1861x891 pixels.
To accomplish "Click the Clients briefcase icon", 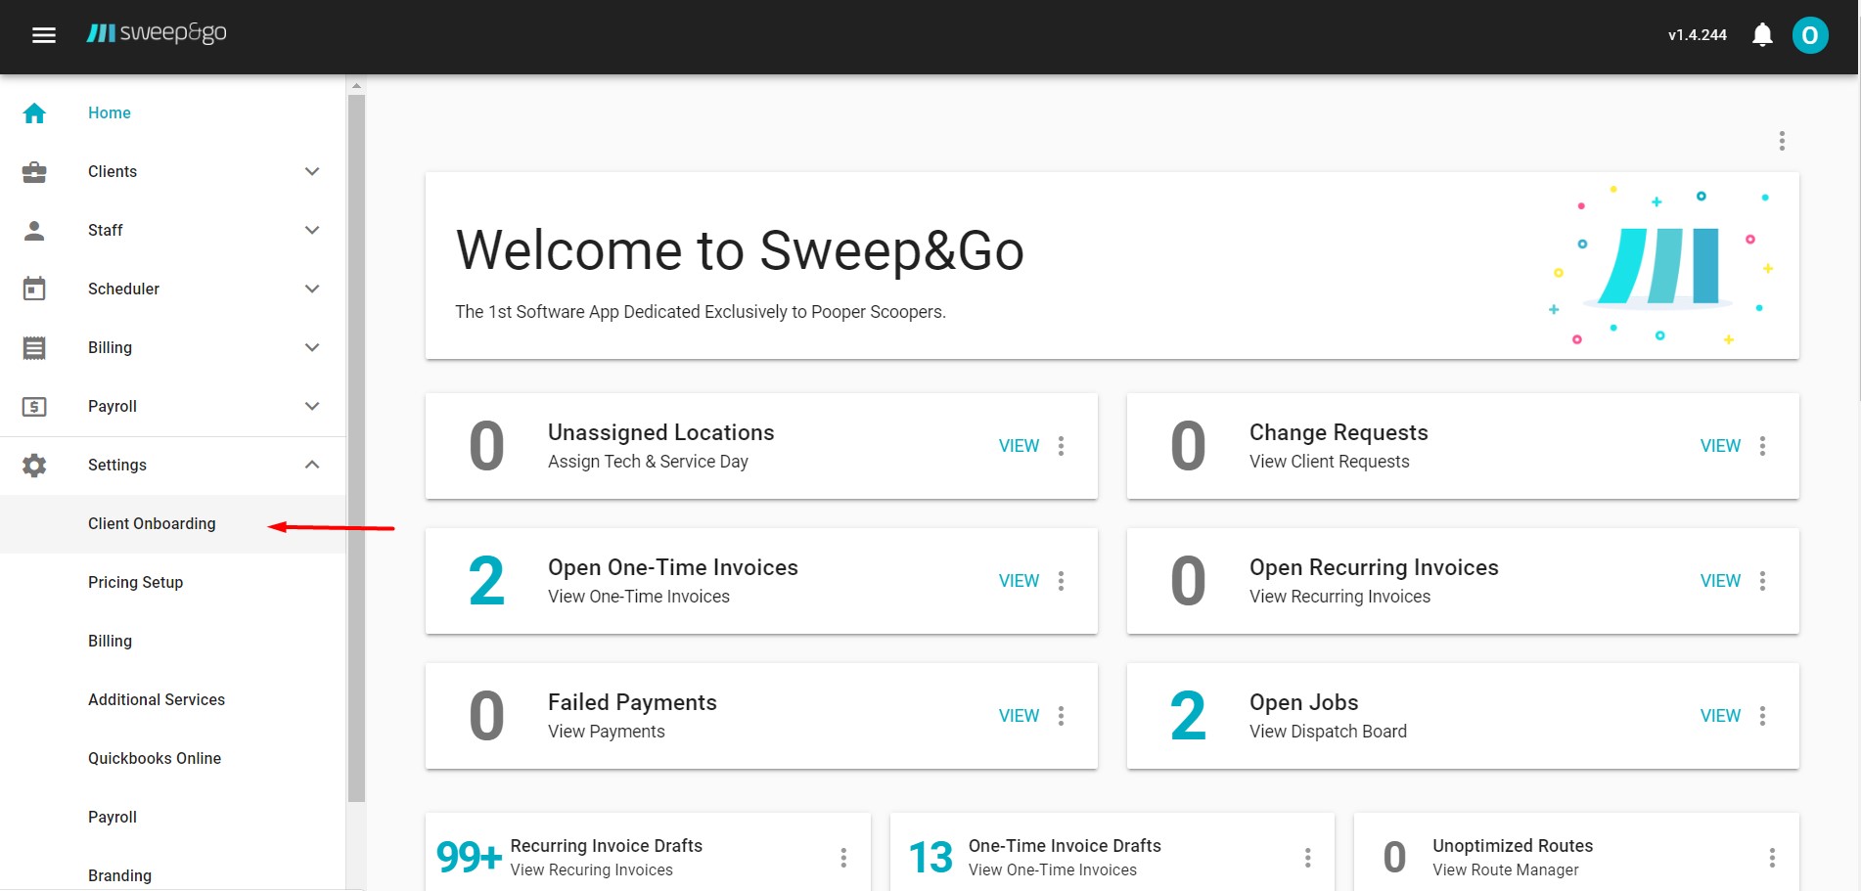I will [x=34, y=172].
